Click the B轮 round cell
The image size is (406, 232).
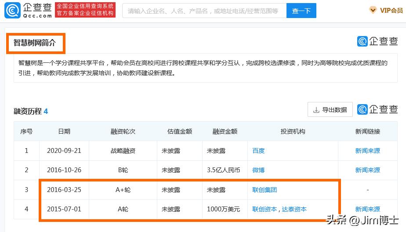[x=123, y=170]
